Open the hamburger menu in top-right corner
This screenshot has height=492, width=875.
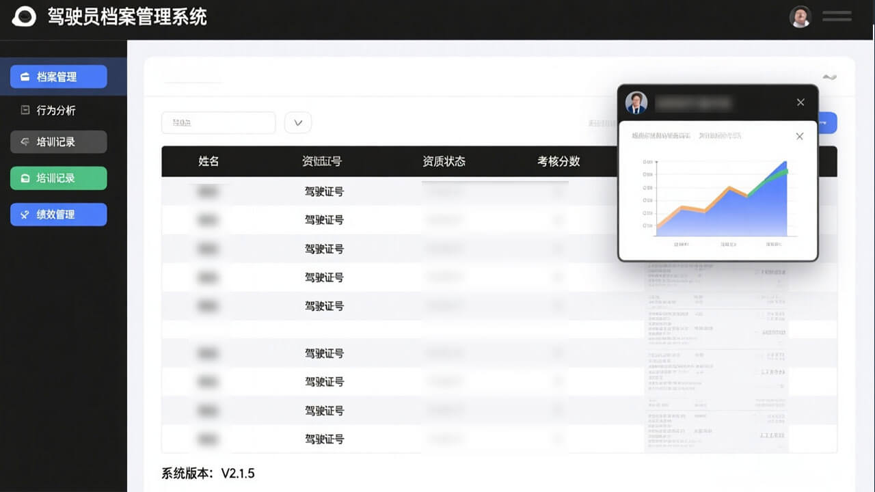pos(837,16)
